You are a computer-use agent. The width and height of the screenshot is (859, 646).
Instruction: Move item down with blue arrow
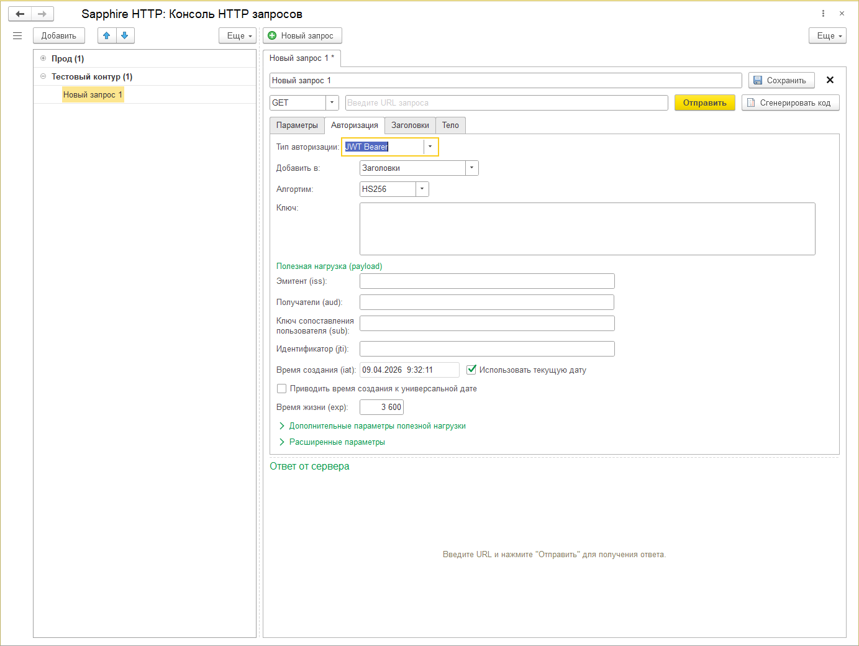tap(125, 36)
